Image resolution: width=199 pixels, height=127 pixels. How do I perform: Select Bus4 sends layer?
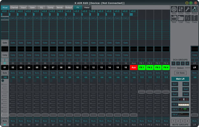(x=186, y=89)
